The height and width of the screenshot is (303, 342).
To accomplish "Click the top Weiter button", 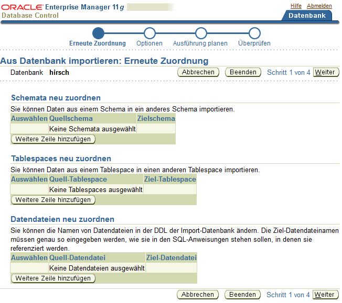I will click(326, 72).
